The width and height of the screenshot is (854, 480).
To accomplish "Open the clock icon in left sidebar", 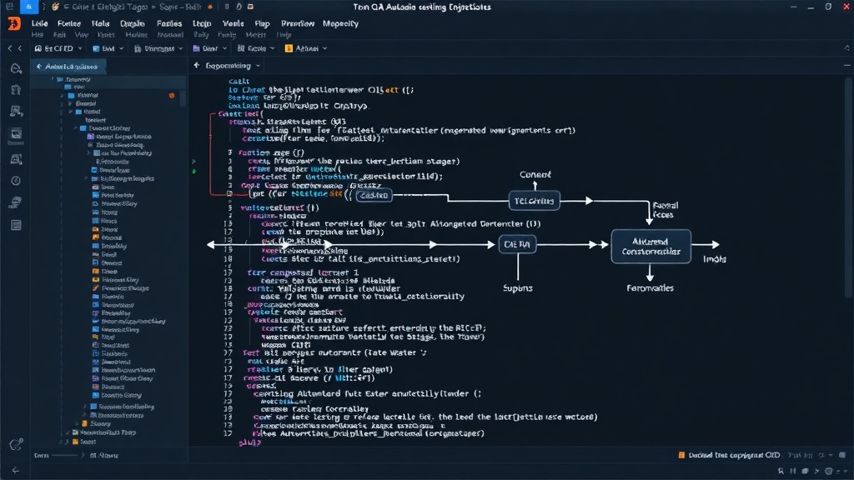I will click(x=16, y=181).
